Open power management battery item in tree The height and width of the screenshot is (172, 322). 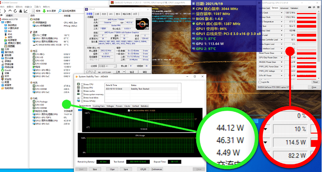click(x=10, y=40)
